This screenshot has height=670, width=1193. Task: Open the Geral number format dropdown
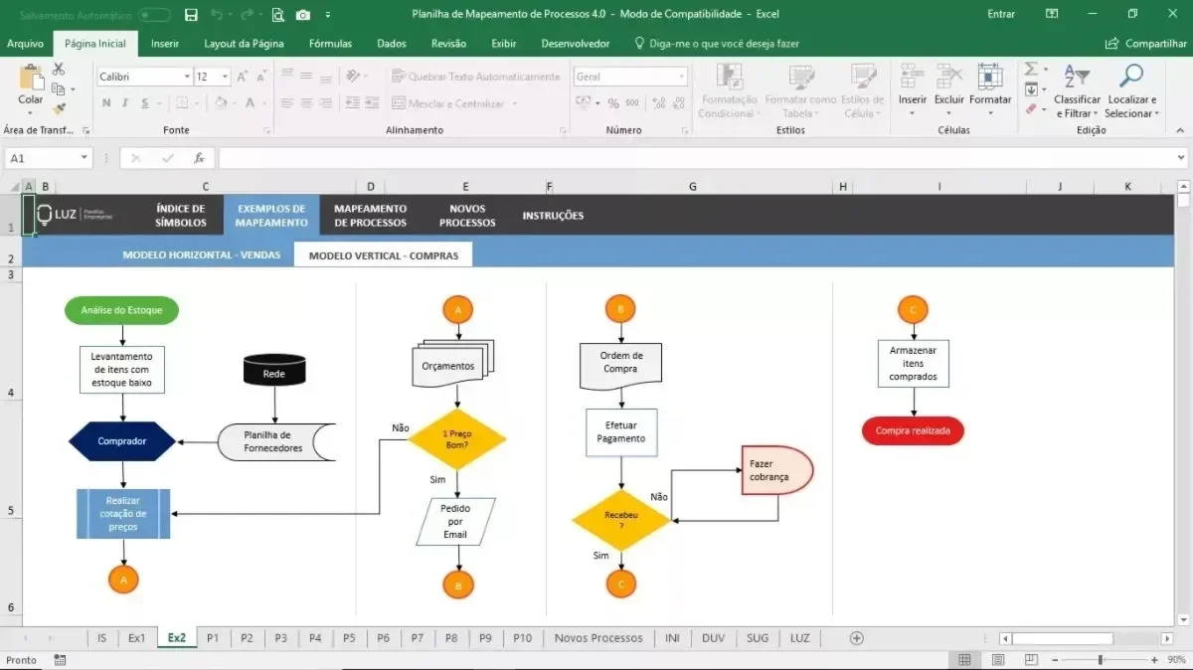click(x=681, y=77)
